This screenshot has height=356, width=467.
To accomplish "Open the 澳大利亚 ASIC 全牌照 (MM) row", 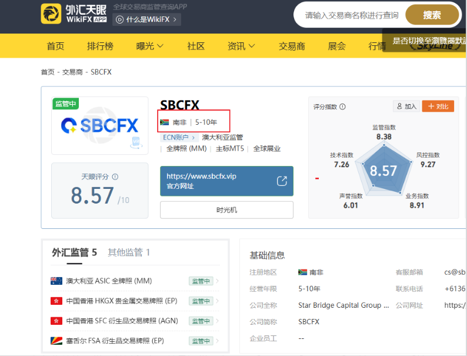I will click(135, 281).
